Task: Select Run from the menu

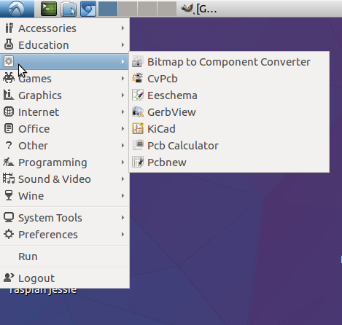Action: pos(64,257)
